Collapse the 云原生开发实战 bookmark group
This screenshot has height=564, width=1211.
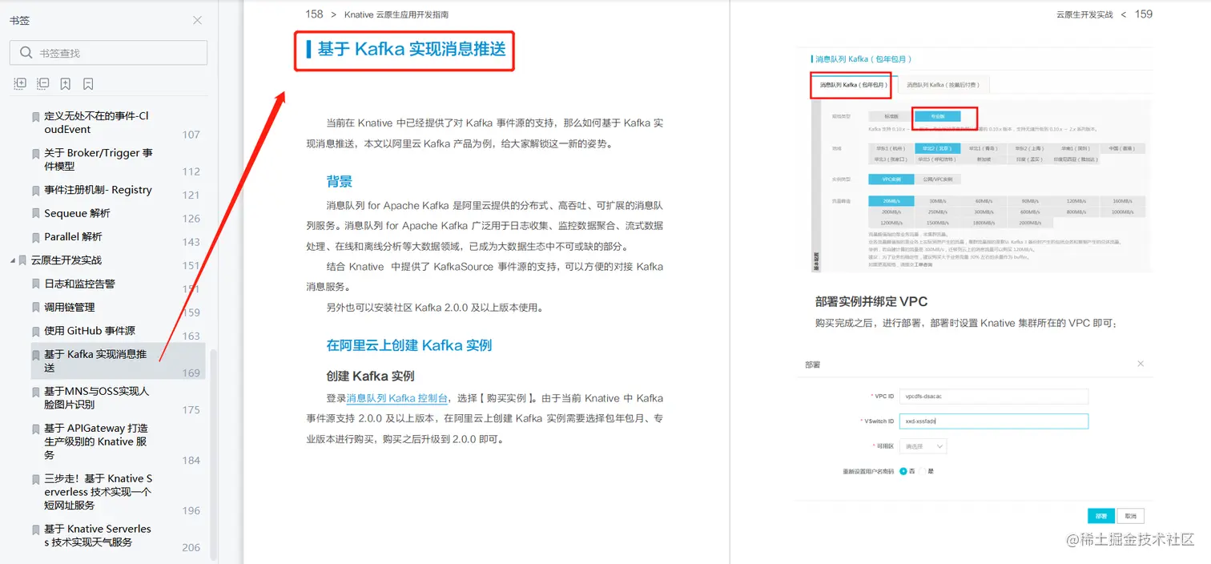tap(13, 260)
